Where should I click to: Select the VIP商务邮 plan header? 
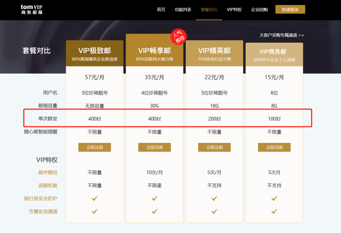(x=274, y=55)
